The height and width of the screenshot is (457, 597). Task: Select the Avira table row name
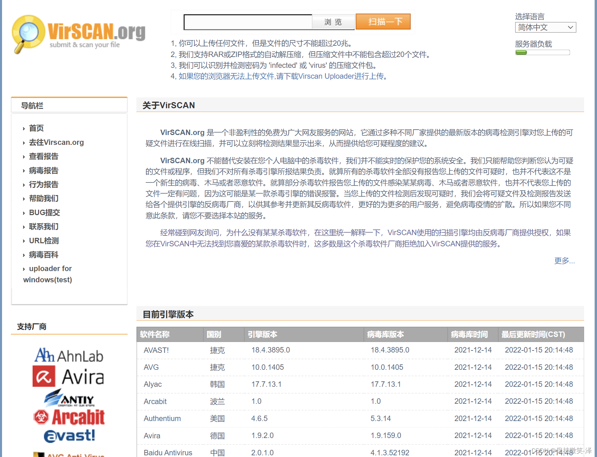coord(152,436)
